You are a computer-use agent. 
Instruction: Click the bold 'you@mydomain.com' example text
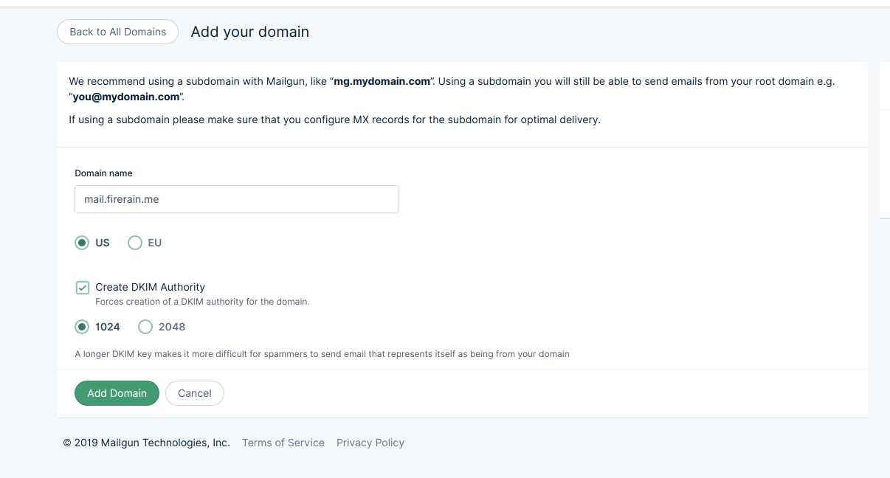tap(126, 97)
